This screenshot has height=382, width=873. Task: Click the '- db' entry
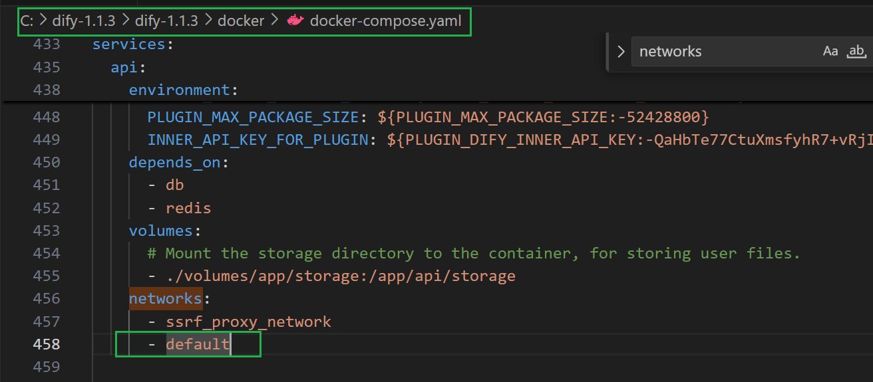(166, 185)
